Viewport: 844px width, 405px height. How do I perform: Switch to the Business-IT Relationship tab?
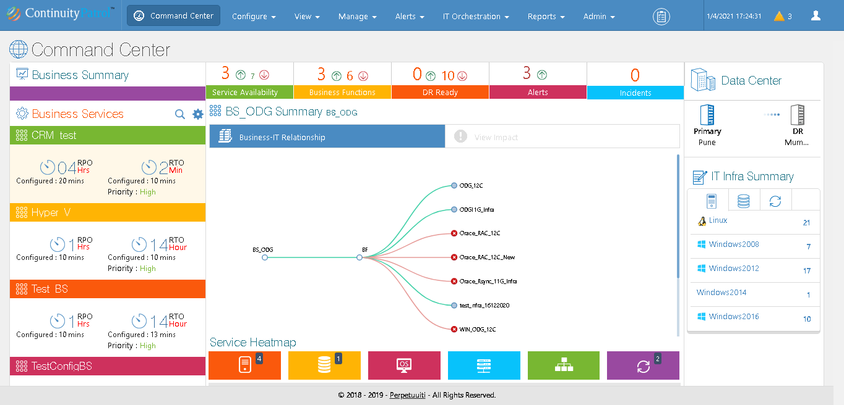[x=327, y=137]
